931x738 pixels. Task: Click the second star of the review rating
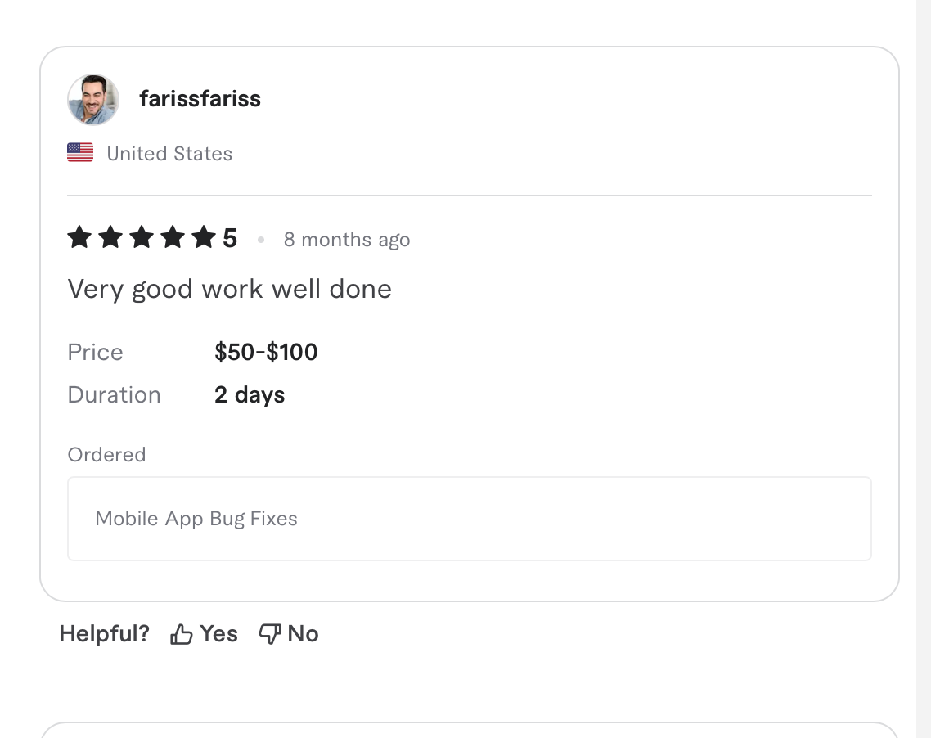(x=110, y=237)
